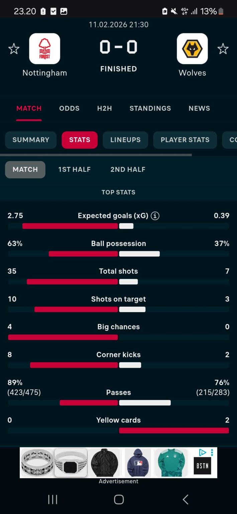Switch to the H2H tab
Image resolution: width=237 pixels, height=514 pixels.
click(104, 108)
